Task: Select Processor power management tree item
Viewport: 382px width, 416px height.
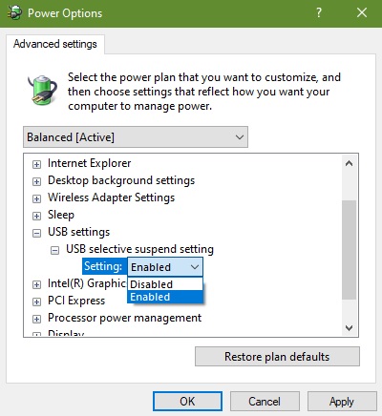Action: coord(124,318)
